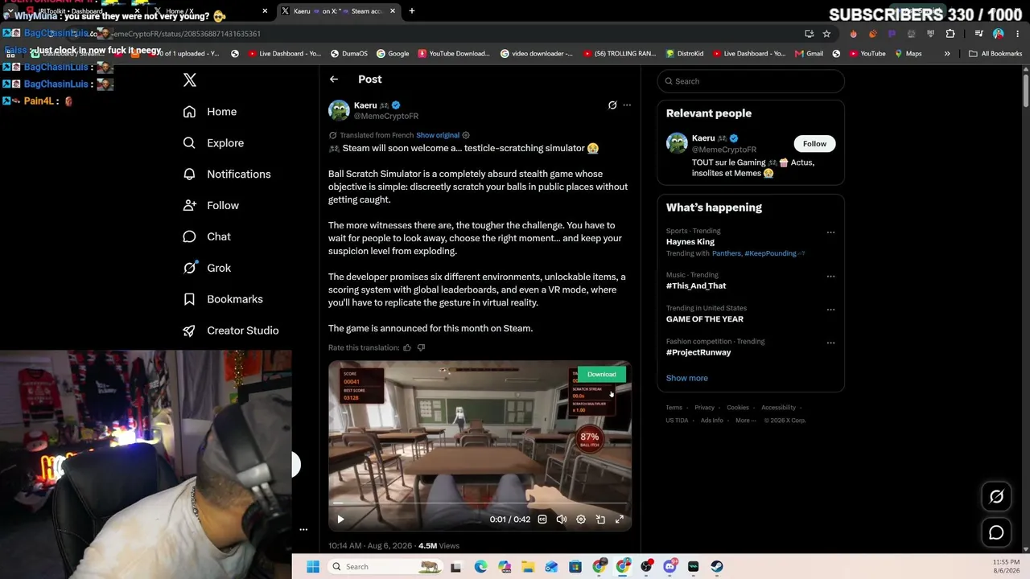This screenshot has width=1030, height=579.
Task: Open the Chrome three-dot menu
Action: pyautogui.click(x=1017, y=34)
